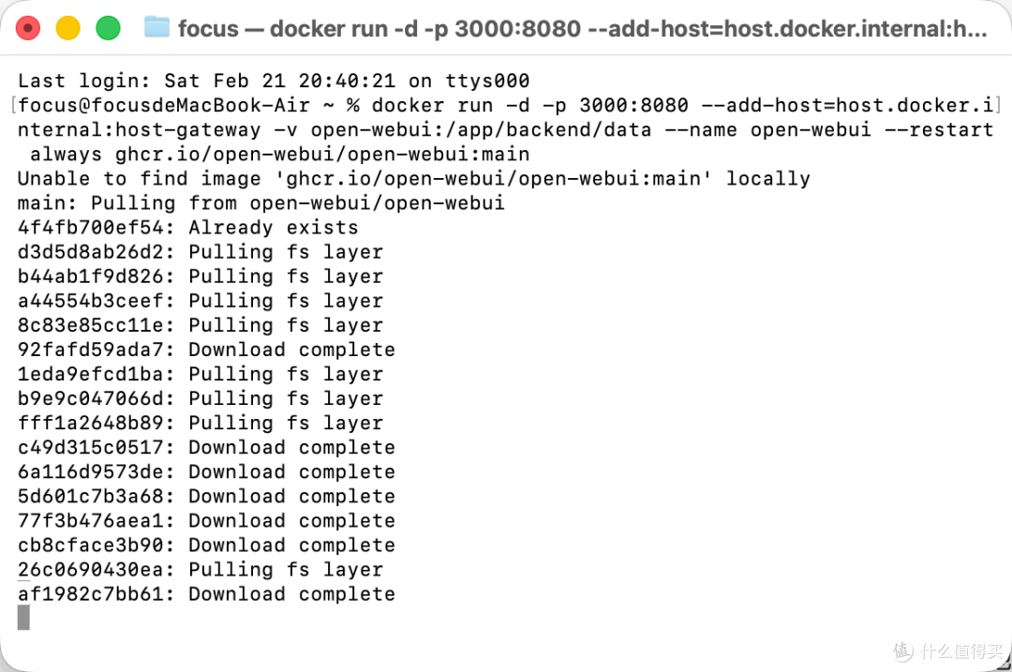1012x672 pixels.
Task: Click the 'Unable to find image' message line
Action: 414,178
